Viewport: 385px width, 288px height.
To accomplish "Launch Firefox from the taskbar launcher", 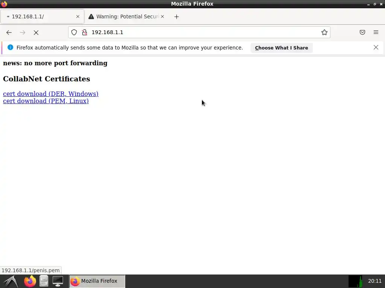I will [x=30, y=281].
